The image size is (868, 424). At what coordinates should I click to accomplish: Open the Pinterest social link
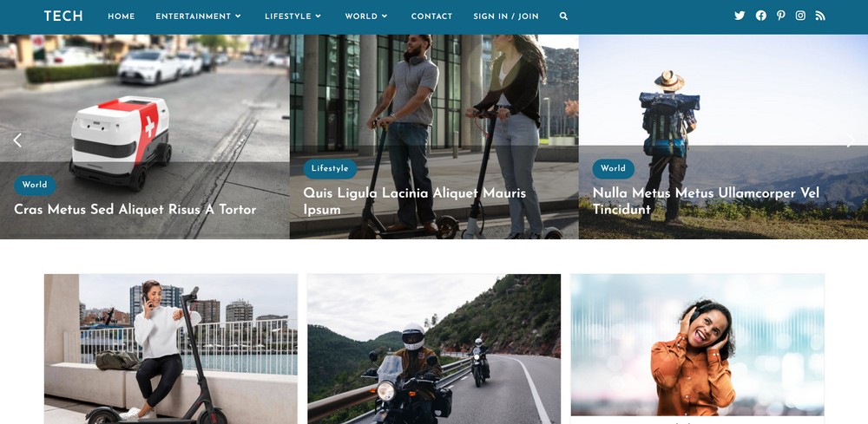pyautogui.click(x=780, y=16)
